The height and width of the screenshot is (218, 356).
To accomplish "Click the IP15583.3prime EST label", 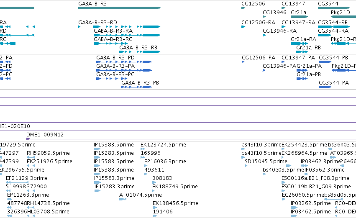I will coord(114,179).
